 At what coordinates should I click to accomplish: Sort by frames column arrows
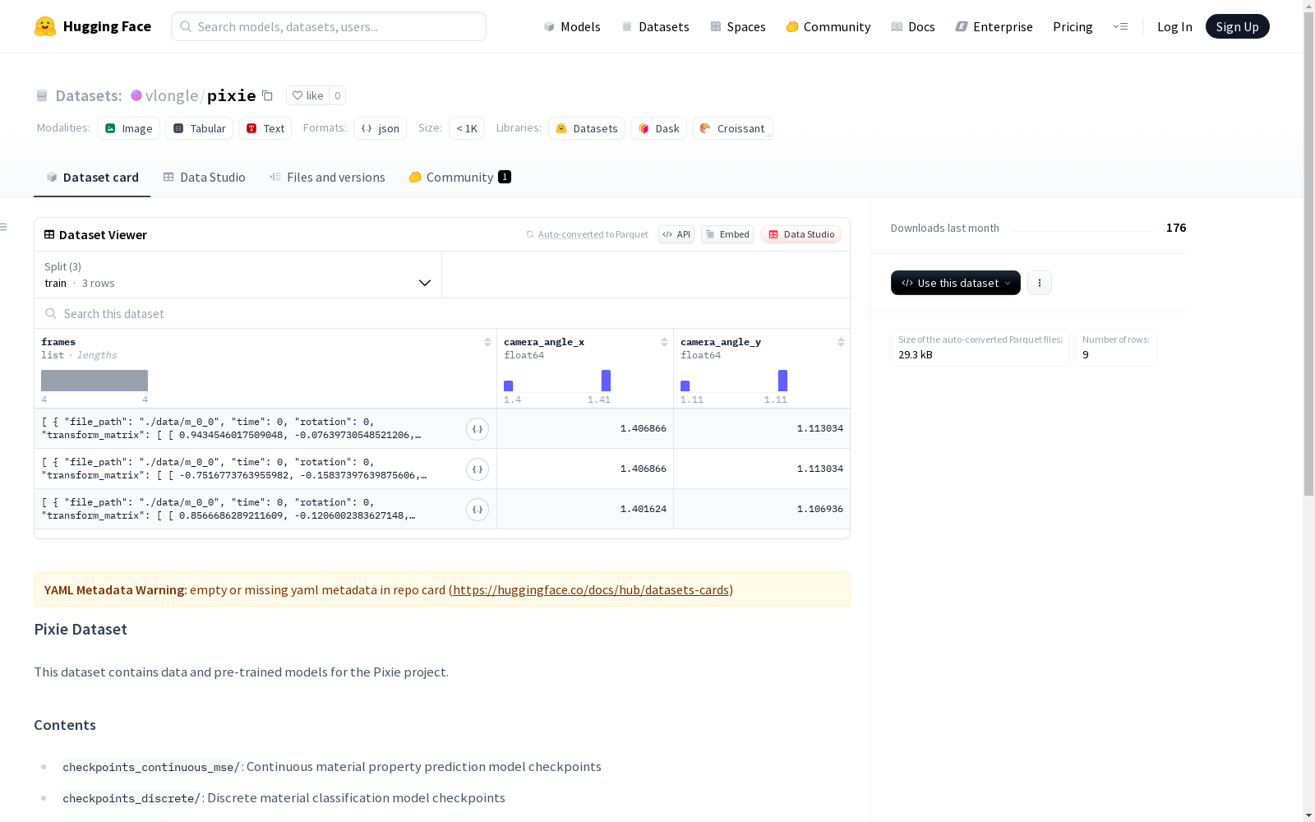[x=487, y=342]
